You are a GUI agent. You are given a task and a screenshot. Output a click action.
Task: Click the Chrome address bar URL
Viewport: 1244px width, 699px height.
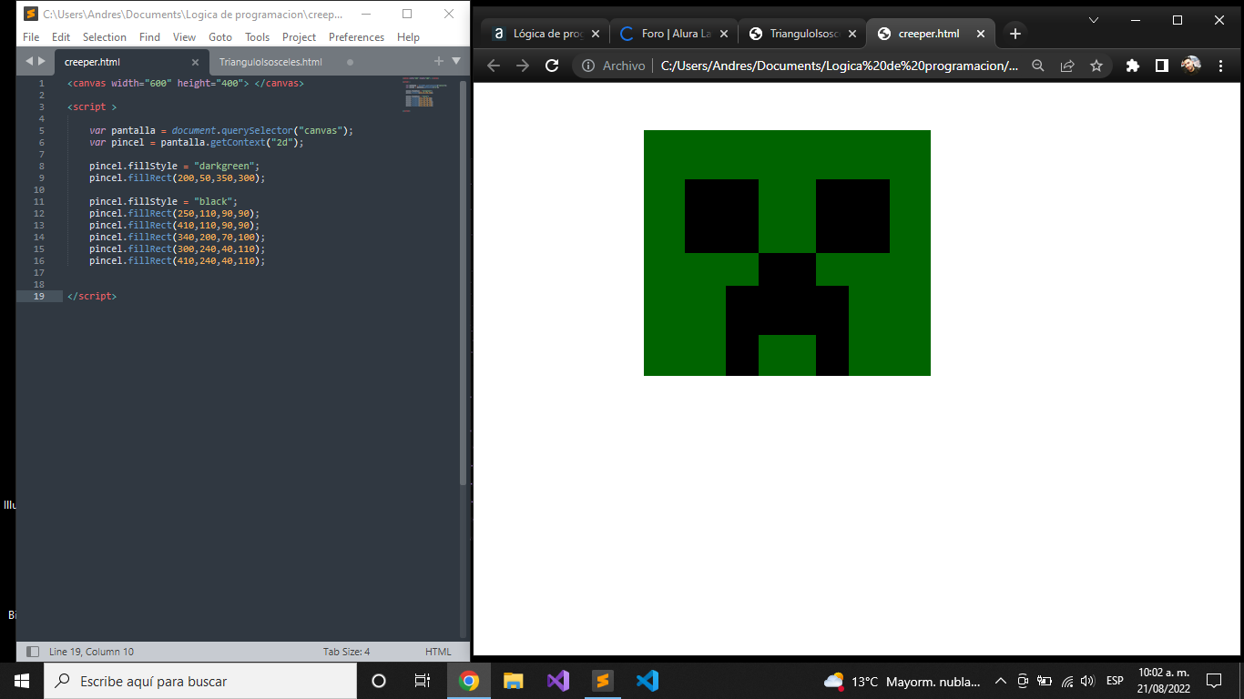coord(840,66)
